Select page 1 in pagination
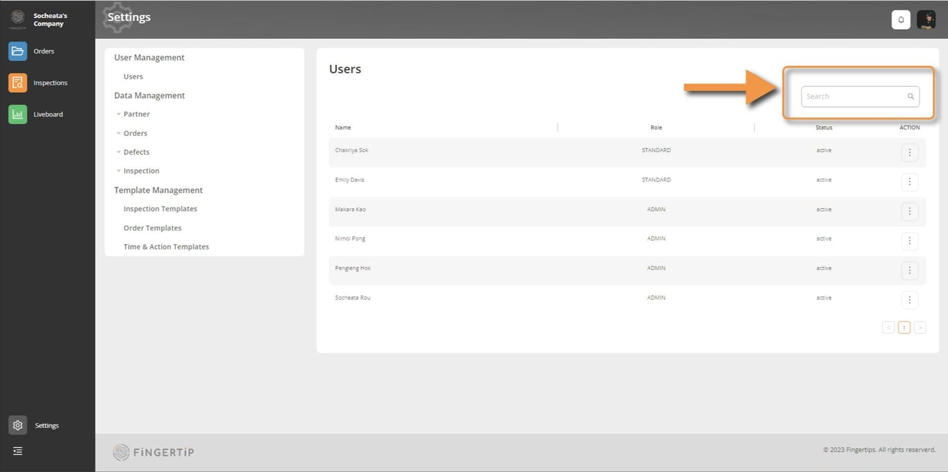The width and height of the screenshot is (948, 472). click(904, 328)
